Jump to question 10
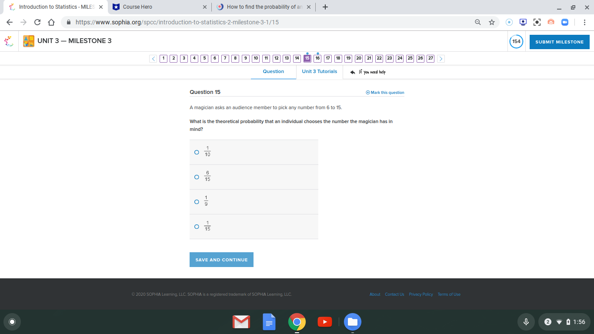 [x=256, y=58]
